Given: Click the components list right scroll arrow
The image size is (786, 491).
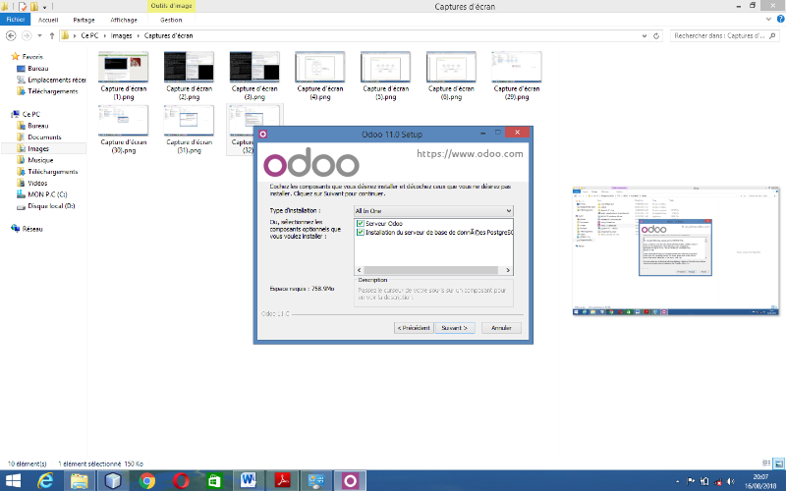Looking at the screenshot, I should coord(508,270).
